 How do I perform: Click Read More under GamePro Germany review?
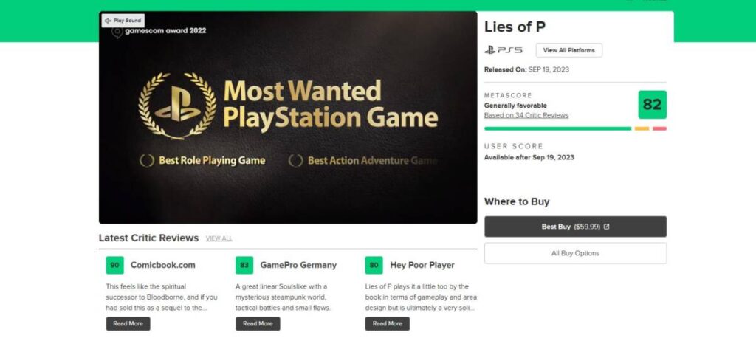(x=258, y=323)
